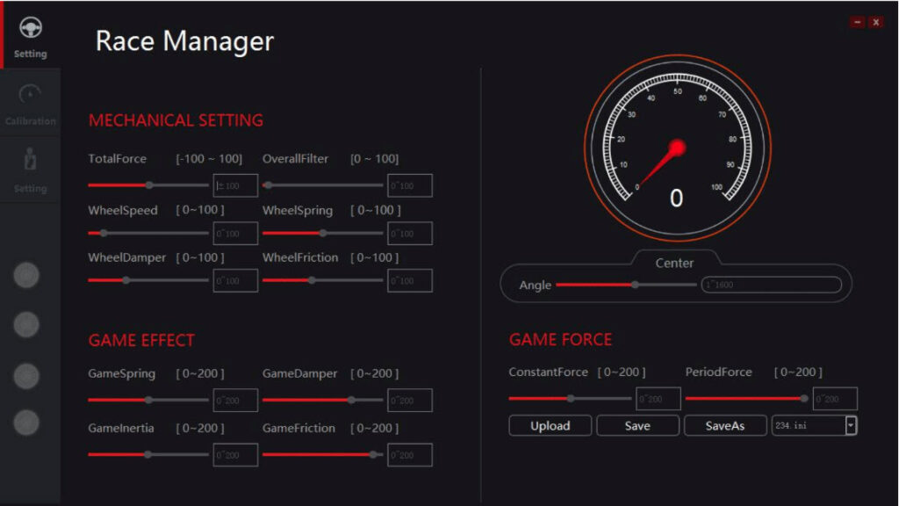Switch to the Center tab

(676, 263)
